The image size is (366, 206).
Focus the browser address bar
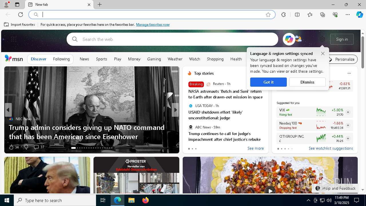(x=152, y=15)
